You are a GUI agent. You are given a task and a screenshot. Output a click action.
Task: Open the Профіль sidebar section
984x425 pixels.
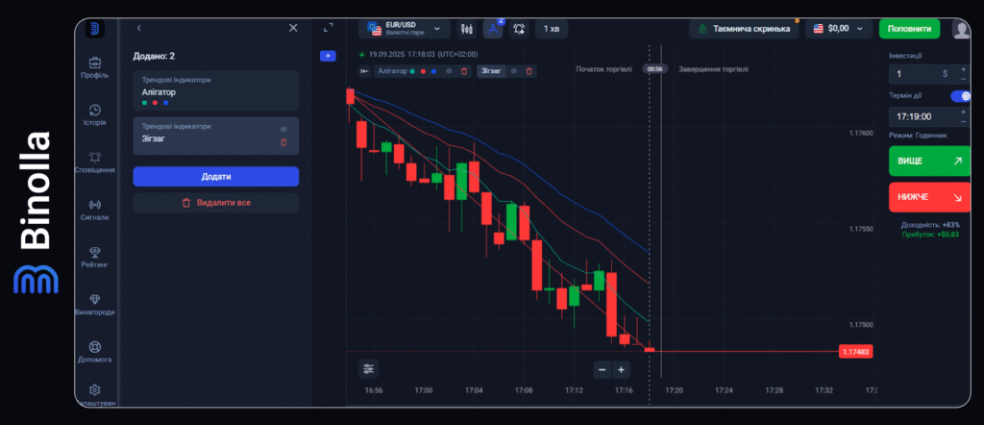95,68
